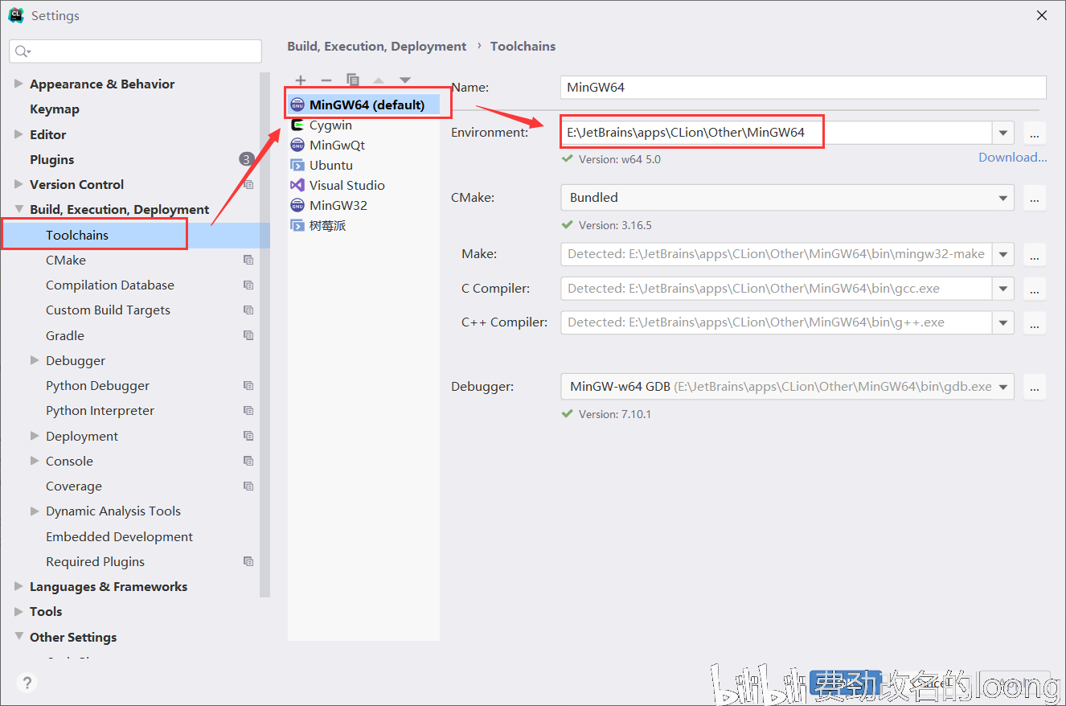1066x706 pixels.
Task: Open the Environment dropdown arrow
Action: click(1003, 133)
